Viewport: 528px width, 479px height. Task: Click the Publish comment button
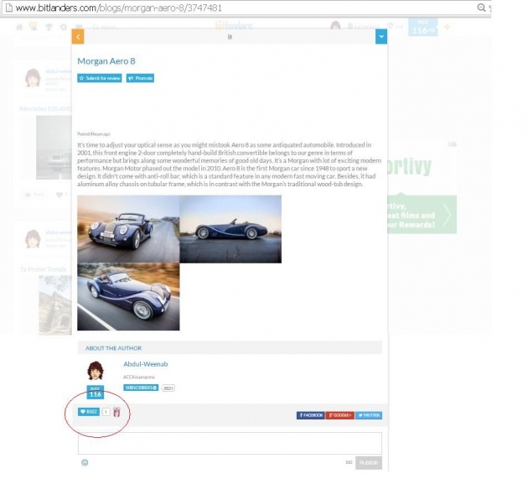click(x=369, y=462)
